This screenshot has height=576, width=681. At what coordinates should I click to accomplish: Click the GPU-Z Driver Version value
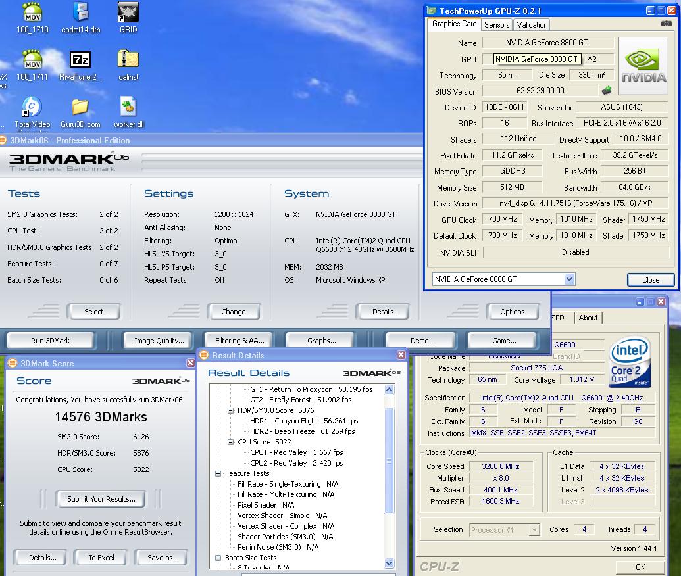pos(576,203)
